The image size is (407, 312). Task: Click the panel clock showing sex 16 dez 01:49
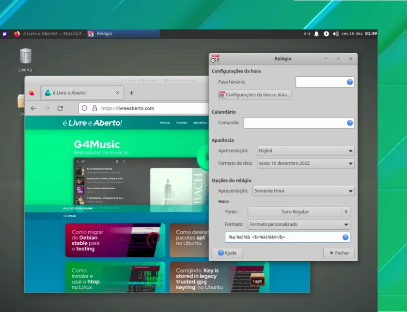[x=359, y=33]
